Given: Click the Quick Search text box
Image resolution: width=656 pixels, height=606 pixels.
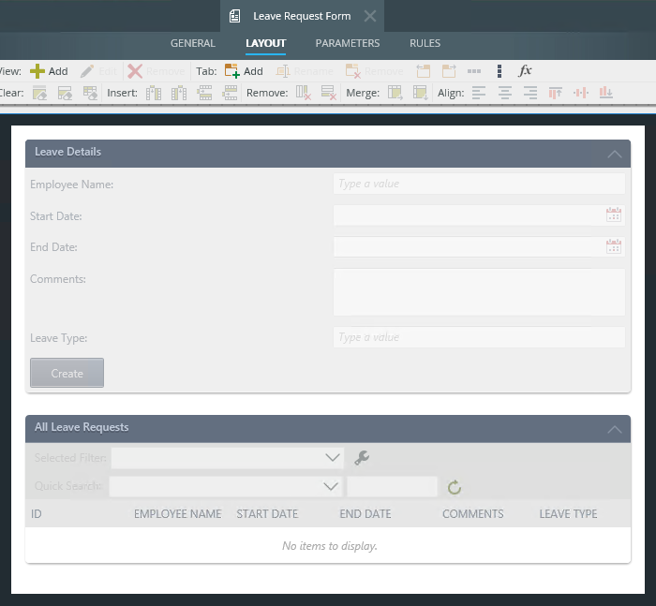Looking at the screenshot, I should 392,486.
